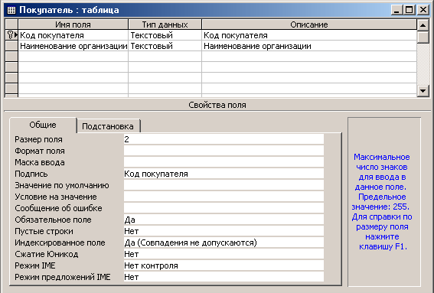Click the Подпись field containing Код покупателя
The height and width of the screenshot is (293, 434).
pyautogui.click(x=224, y=174)
